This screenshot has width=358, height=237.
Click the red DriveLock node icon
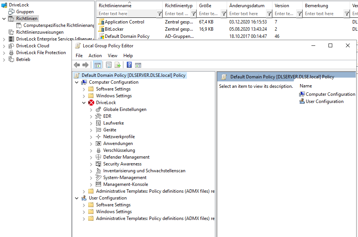pyautogui.click(x=91, y=103)
